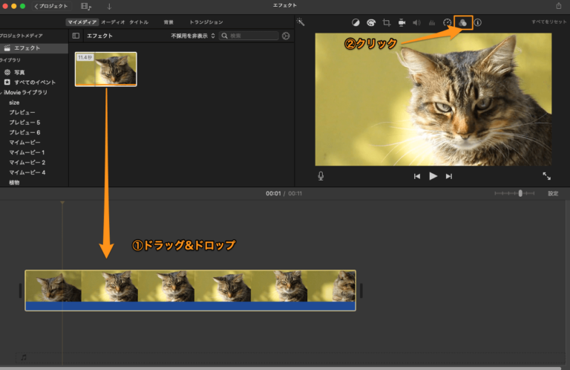Image resolution: width=570 pixels, height=370 pixels.
Task: Select 写真 in library sidebar
Action: point(19,72)
